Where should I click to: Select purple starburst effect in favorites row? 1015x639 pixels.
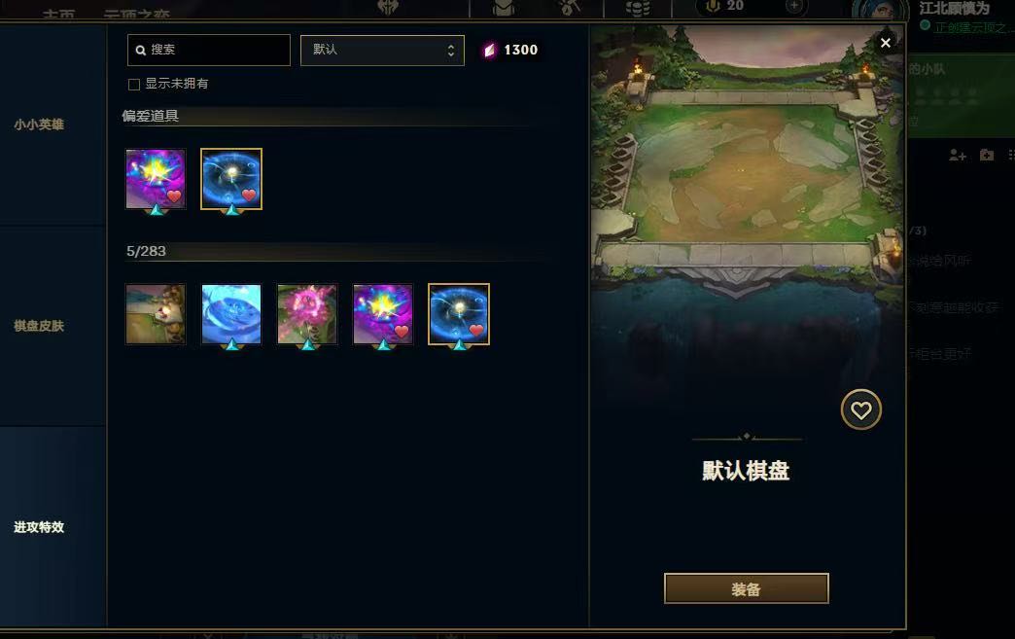pyautogui.click(x=156, y=179)
